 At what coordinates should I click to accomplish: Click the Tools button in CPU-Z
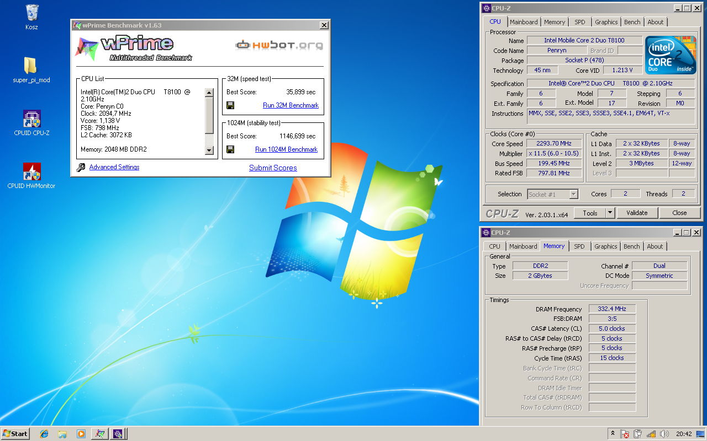(x=590, y=213)
